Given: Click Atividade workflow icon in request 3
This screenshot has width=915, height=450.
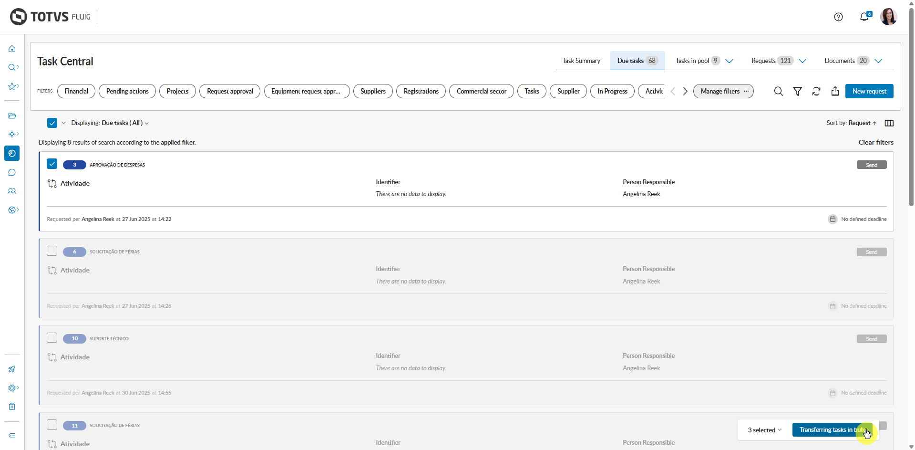Looking at the screenshot, I should click(x=52, y=184).
